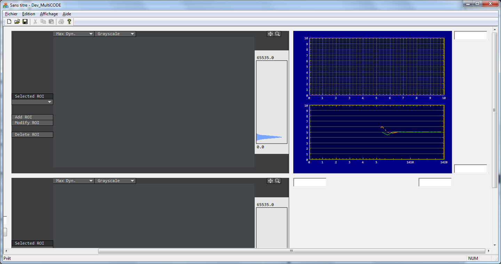The height and width of the screenshot is (264, 501).
Task: Maximize the Dev_MultiCODE window
Action: (477, 3)
